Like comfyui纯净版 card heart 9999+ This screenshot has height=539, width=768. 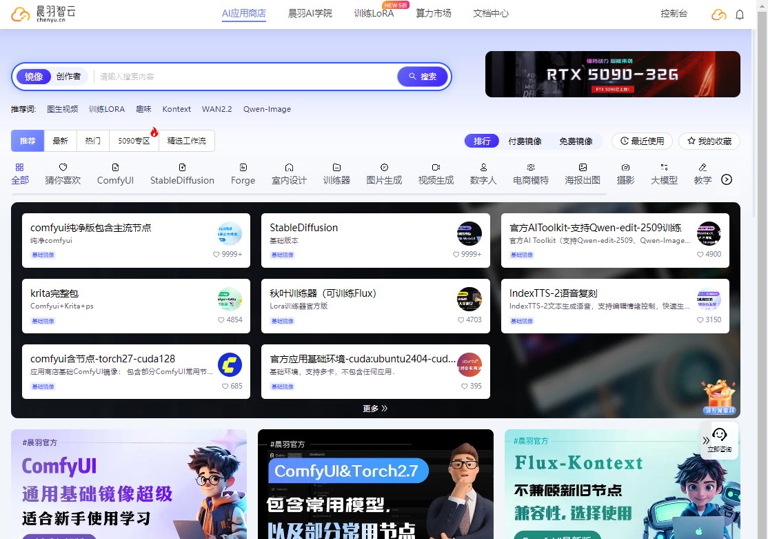[x=216, y=254]
